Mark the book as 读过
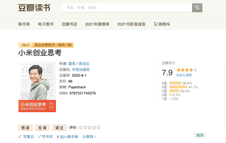This screenshot has height=143, width=226. (x=59, y=128)
